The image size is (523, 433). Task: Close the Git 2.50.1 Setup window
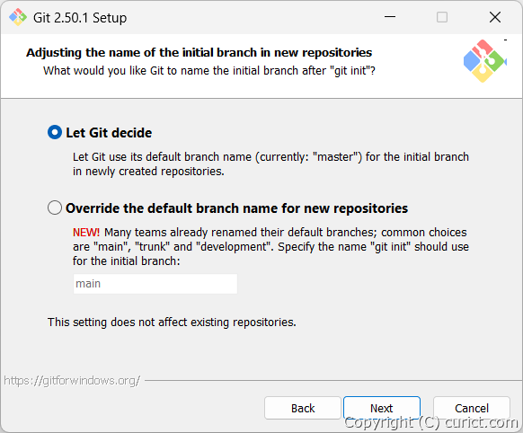495,17
